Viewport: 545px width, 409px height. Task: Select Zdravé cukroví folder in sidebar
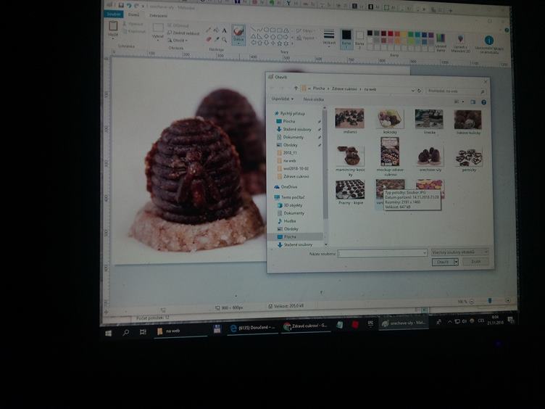tap(296, 177)
